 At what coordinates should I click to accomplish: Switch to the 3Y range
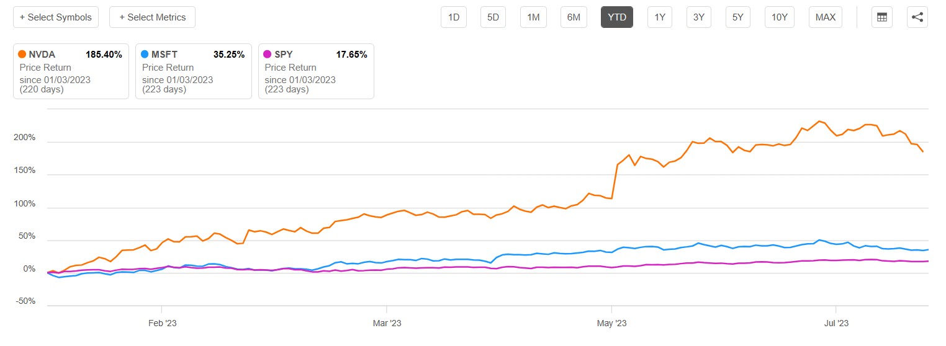(699, 17)
